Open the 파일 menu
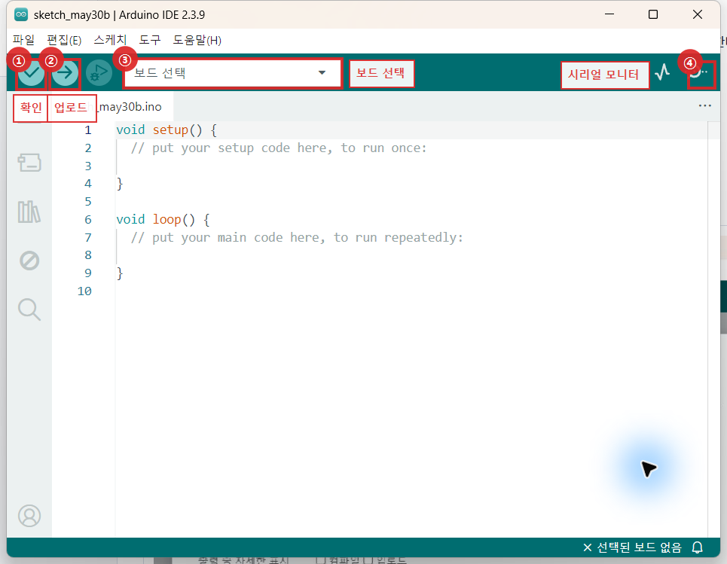 23,40
